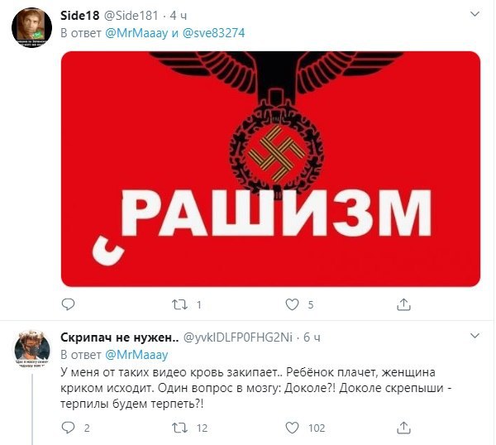Open the Side18 display name
This screenshot has width=496, height=445.
pyautogui.click(x=79, y=16)
